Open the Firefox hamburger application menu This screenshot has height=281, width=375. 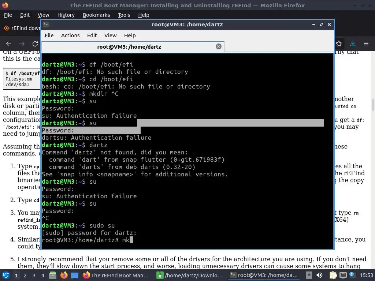(x=366, y=44)
